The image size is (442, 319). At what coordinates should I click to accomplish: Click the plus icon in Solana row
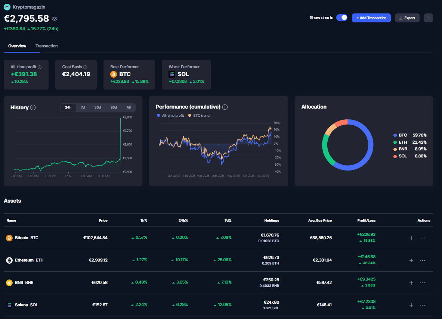tap(411, 305)
